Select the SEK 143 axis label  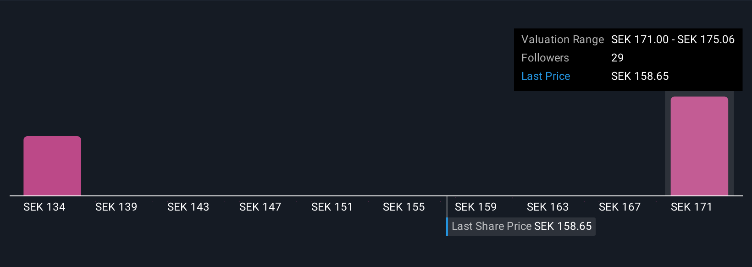188,207
